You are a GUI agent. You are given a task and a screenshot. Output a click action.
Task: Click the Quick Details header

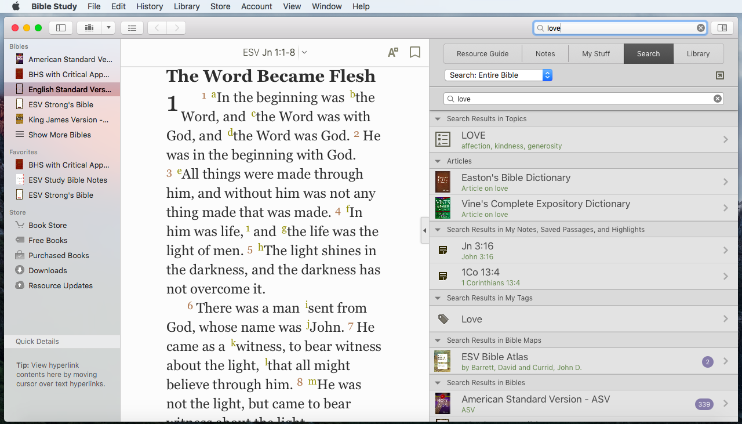click(62, 342)
